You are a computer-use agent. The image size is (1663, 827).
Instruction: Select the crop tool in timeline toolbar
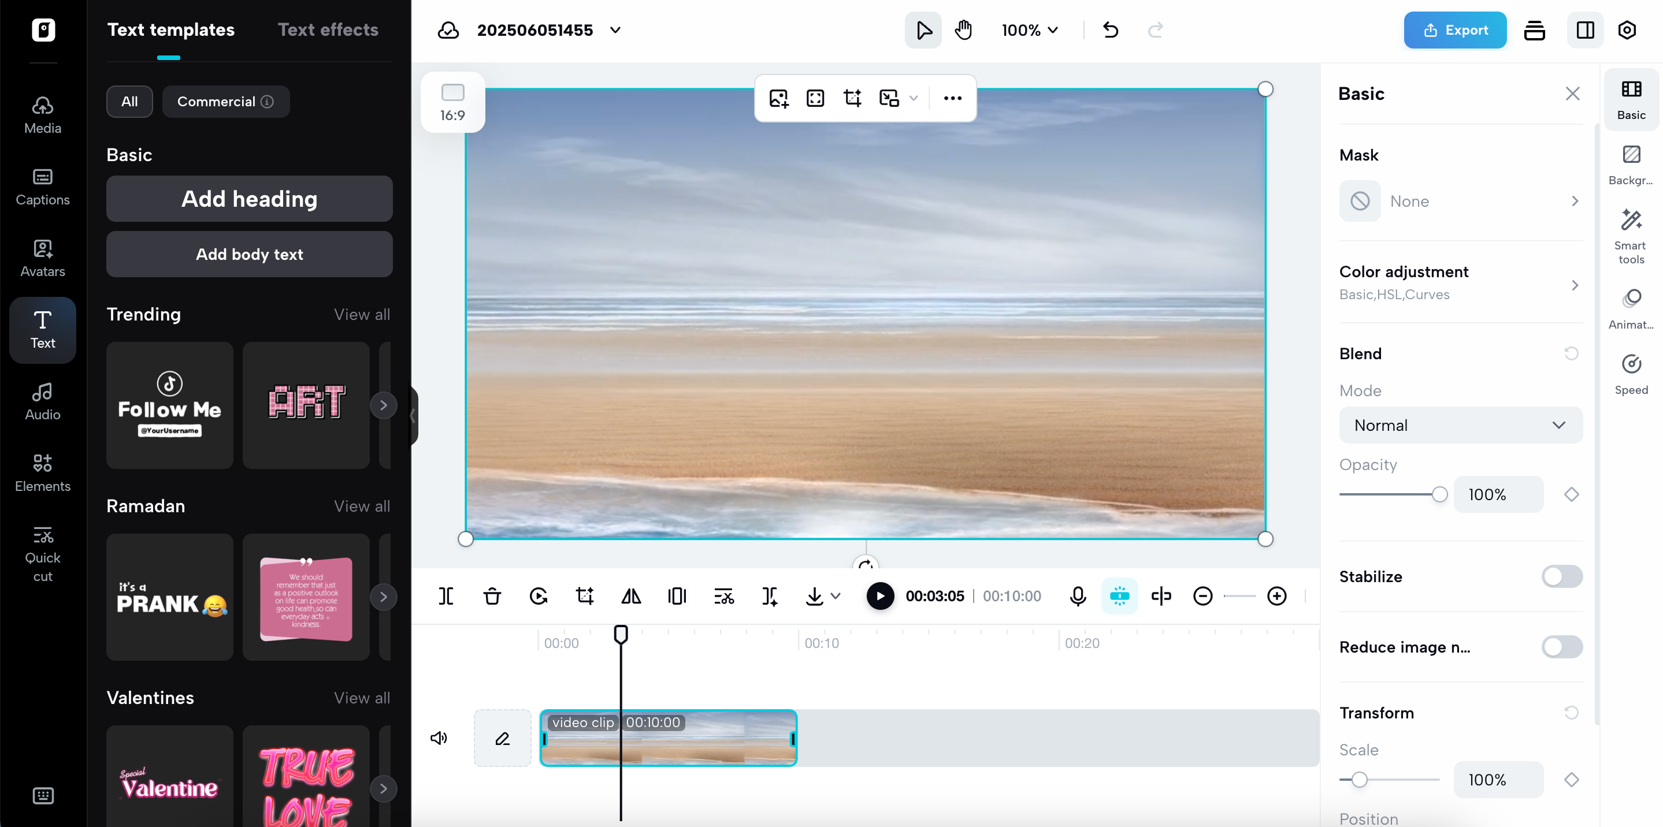(584, 596)
